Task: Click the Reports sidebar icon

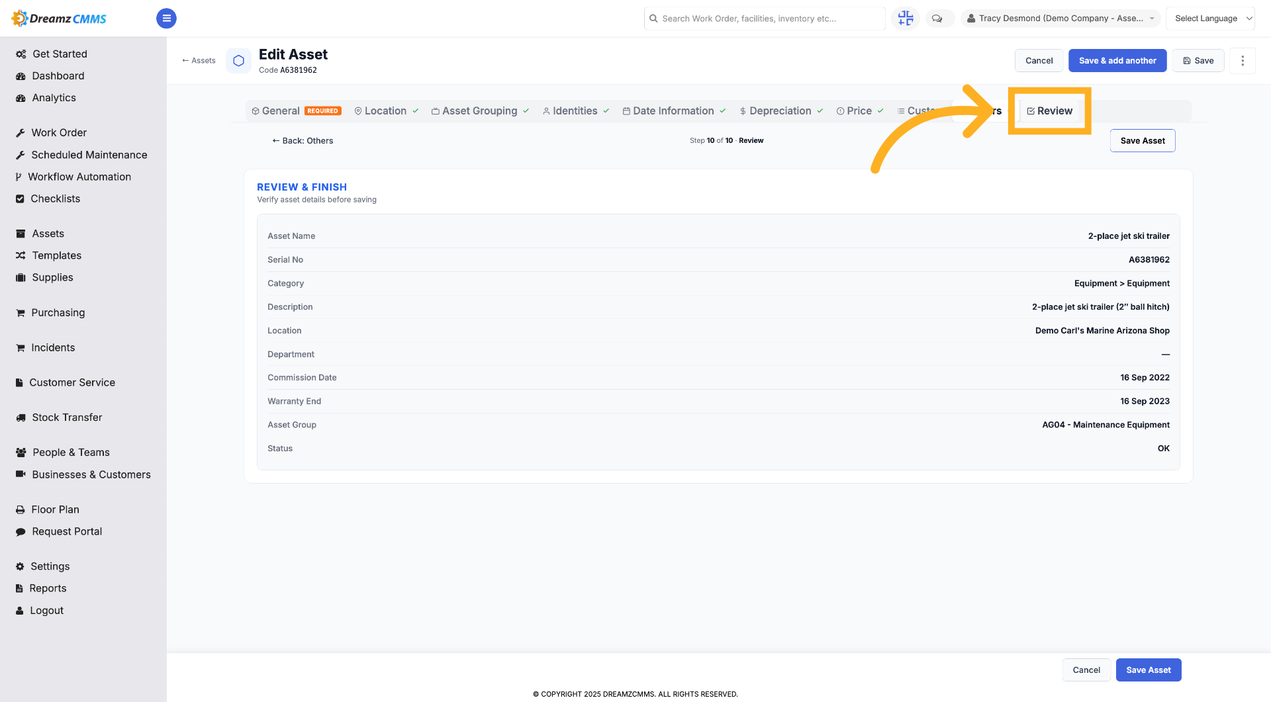Action: tap(19, 588)
